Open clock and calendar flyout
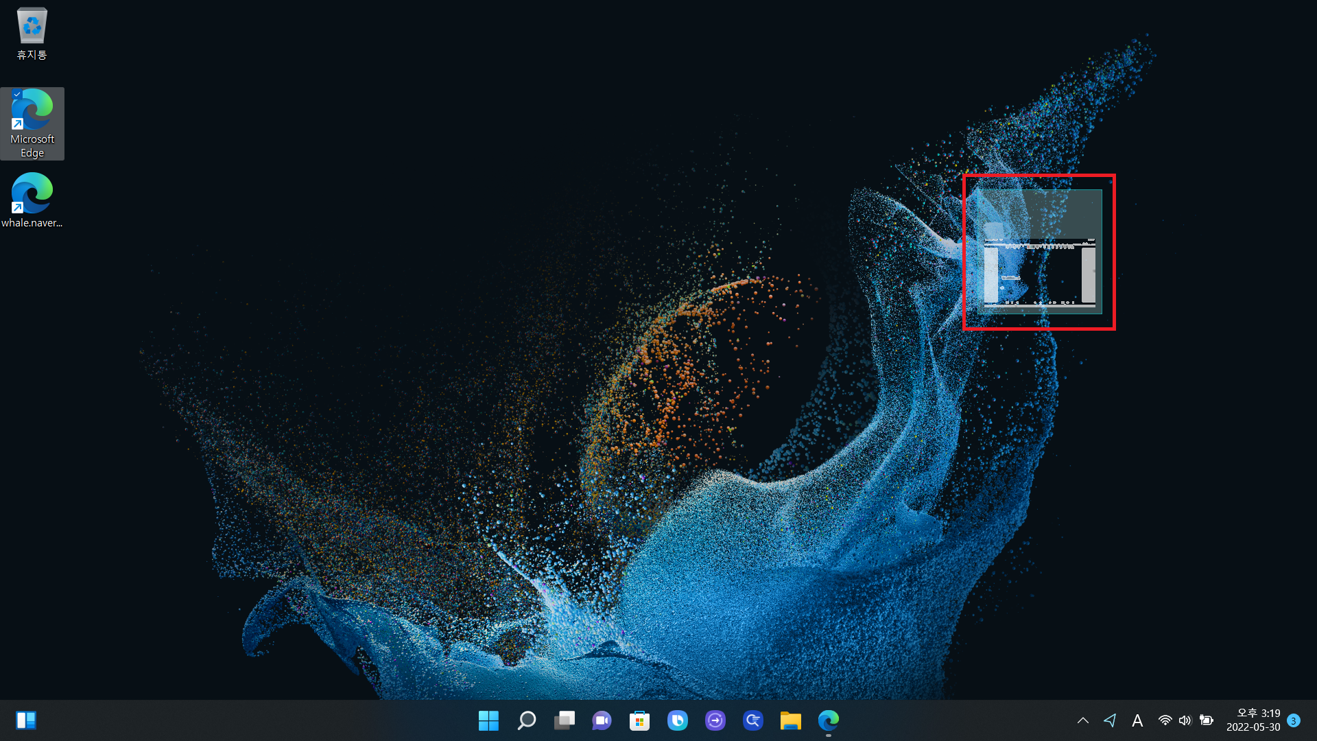The height and width of the screenshot is (741, 1317). pos(1253,720)
